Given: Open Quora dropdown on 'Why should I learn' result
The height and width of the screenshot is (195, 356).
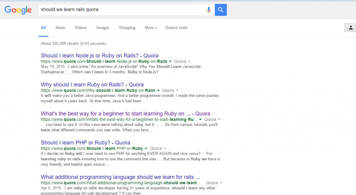Looking at the screenshot, I should 170,90.
